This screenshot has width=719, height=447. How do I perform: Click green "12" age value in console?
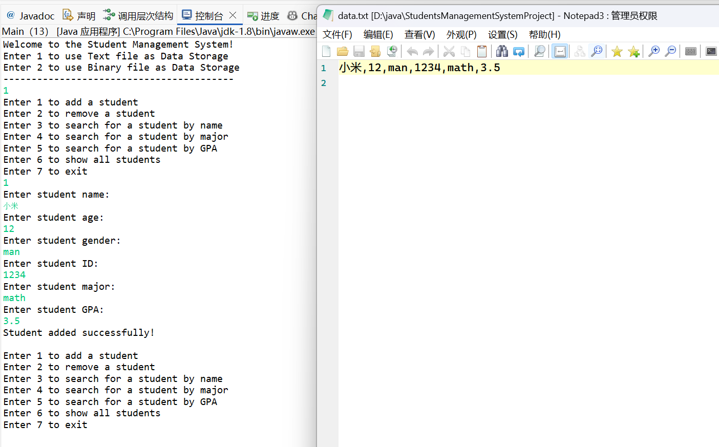[x=9, y=229]
